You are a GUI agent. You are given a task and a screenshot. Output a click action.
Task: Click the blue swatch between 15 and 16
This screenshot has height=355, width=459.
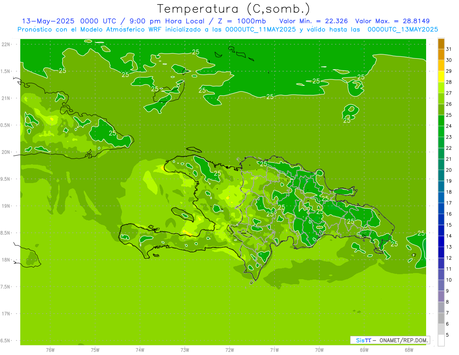441,219
